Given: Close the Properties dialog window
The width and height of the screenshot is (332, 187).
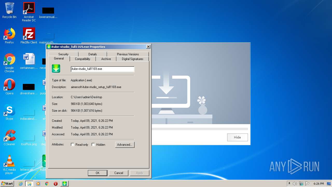Looking at the screenshot, I should pyautogui.click(x=148, y=47).
